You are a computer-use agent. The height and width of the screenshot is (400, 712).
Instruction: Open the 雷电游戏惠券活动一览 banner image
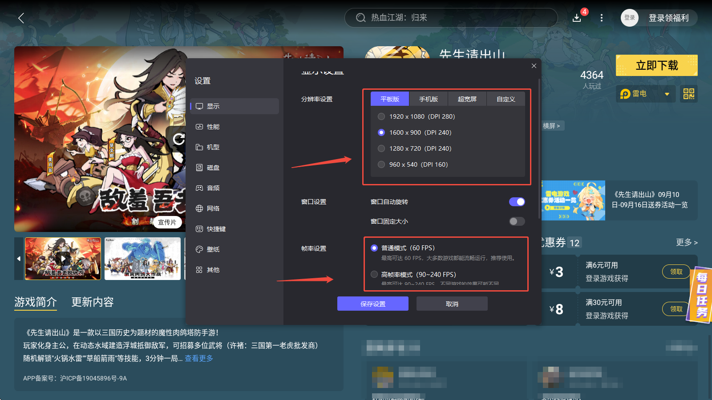pyautogui.click(x=574, y=200)
